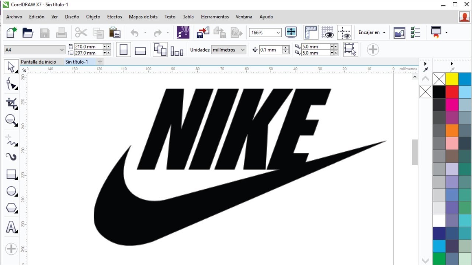Viewport: 472px width, 265px height.
Task: Import a file
Action: pyautogui.click(x=203, y=32)
